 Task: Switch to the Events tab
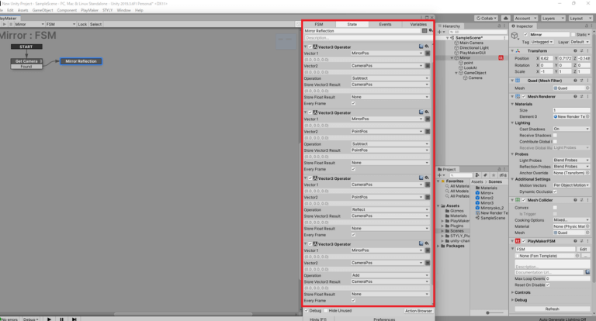(x=385, y=24)
